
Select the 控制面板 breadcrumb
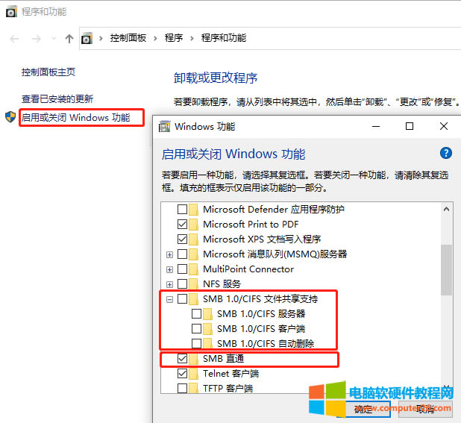[x=128, y=38]
